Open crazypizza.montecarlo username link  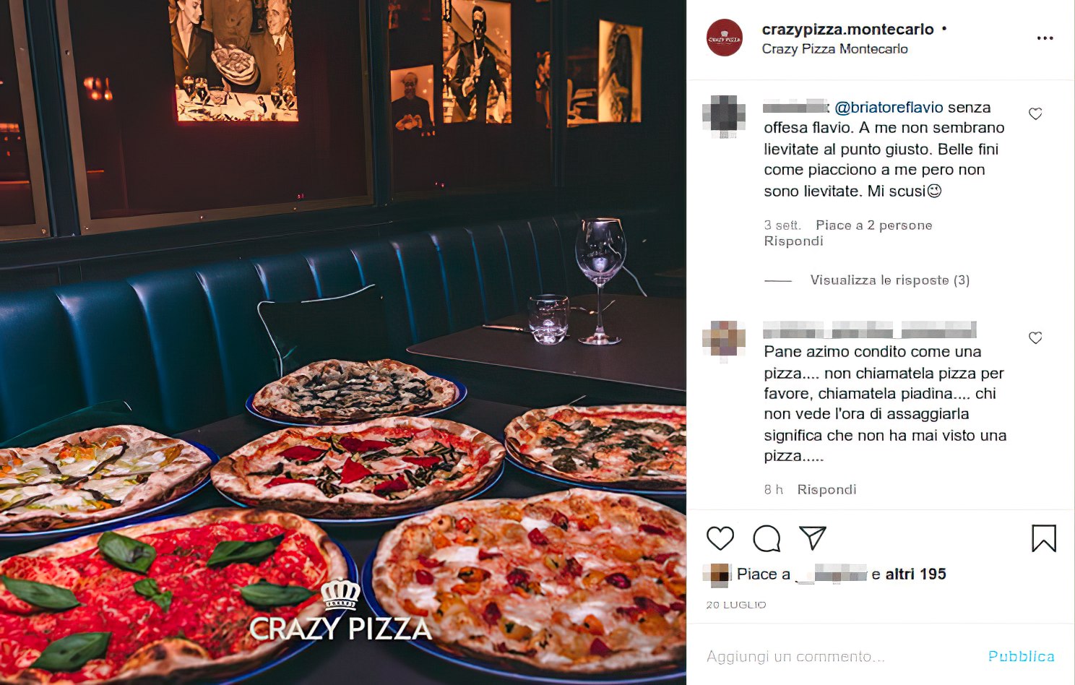pyautogui.click(x=847, y=30)
